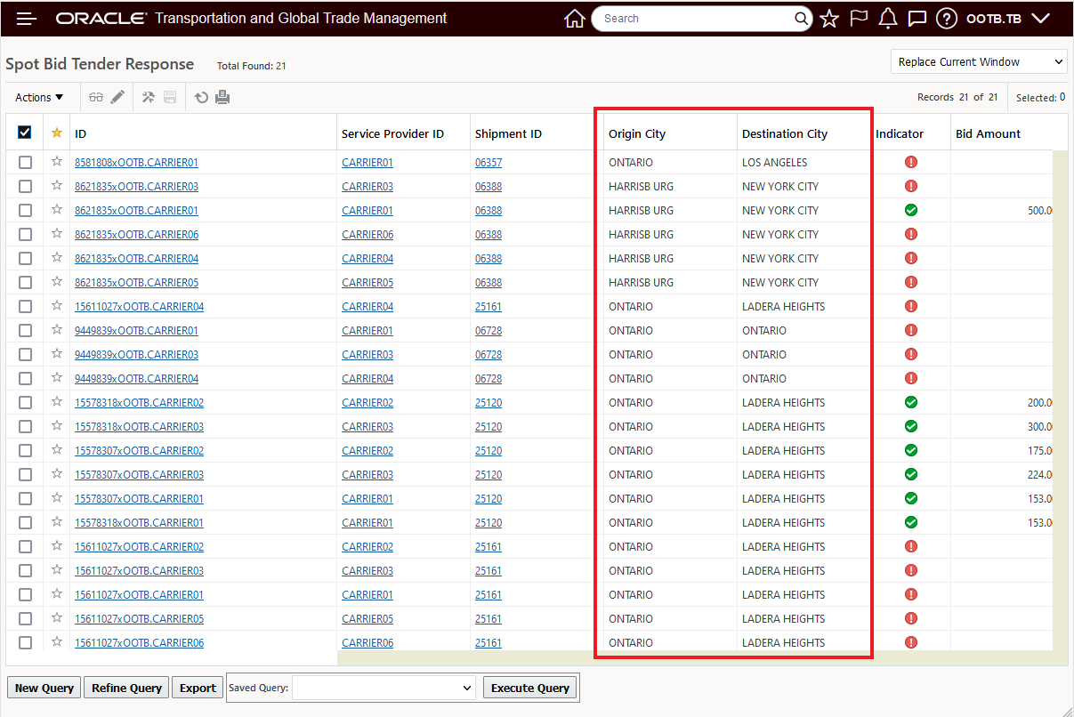1074x717 pixels.
Task: Click green indicator for 8621835xOOTB.CARRIER01 row
Action: (x=911, y=210)
